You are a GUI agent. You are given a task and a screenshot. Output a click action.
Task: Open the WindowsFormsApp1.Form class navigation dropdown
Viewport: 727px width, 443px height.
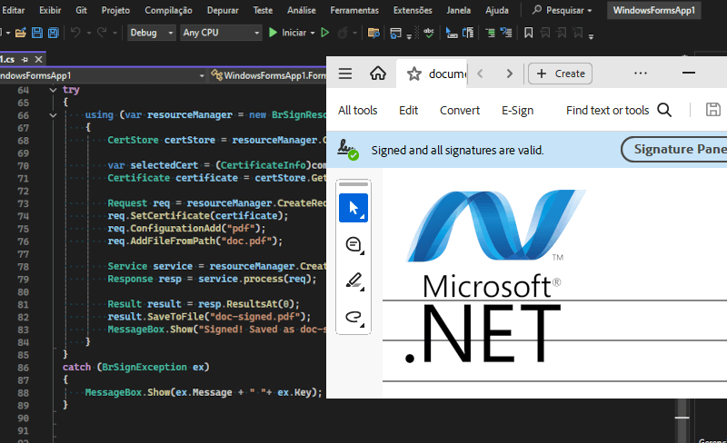pos(268,75)
